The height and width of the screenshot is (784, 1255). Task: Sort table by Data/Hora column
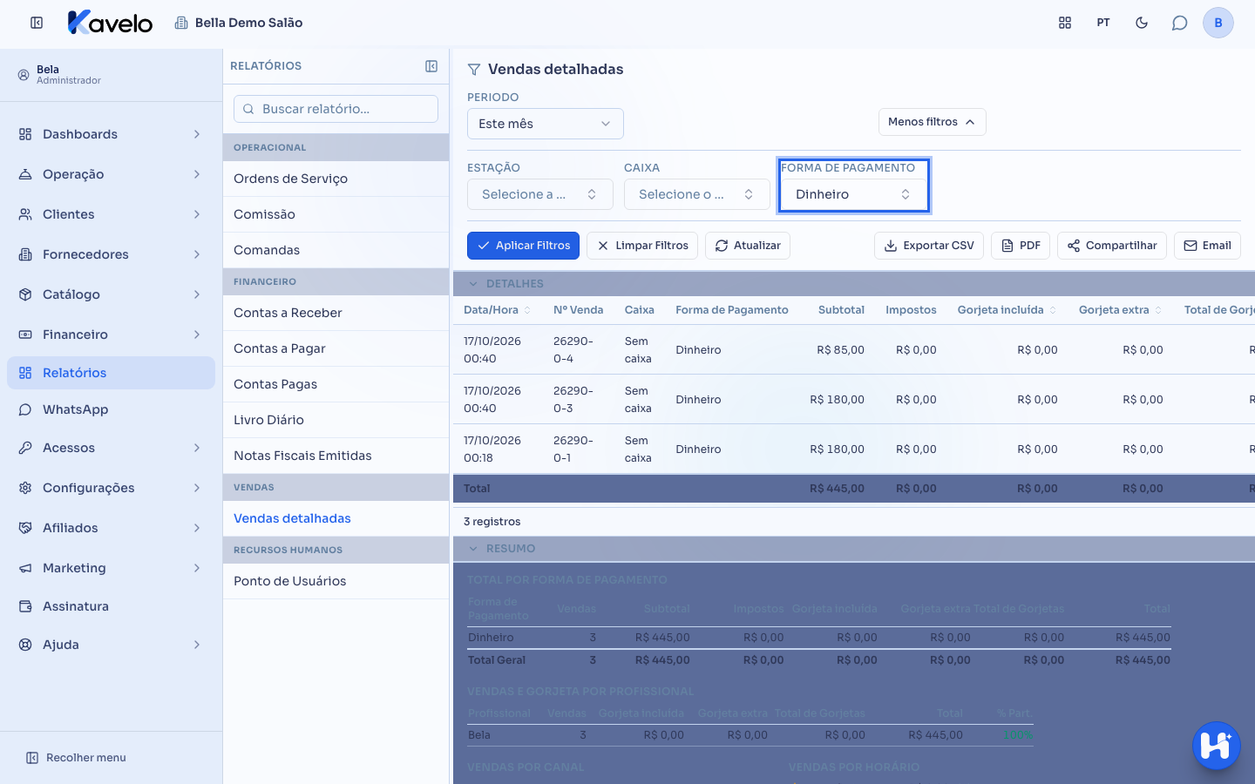click(x=497, y=310)
